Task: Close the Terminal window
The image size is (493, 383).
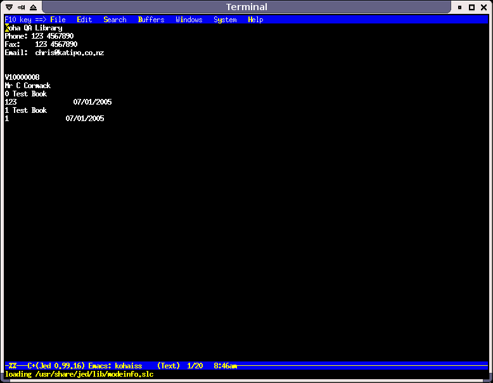Action: (484, 7)
